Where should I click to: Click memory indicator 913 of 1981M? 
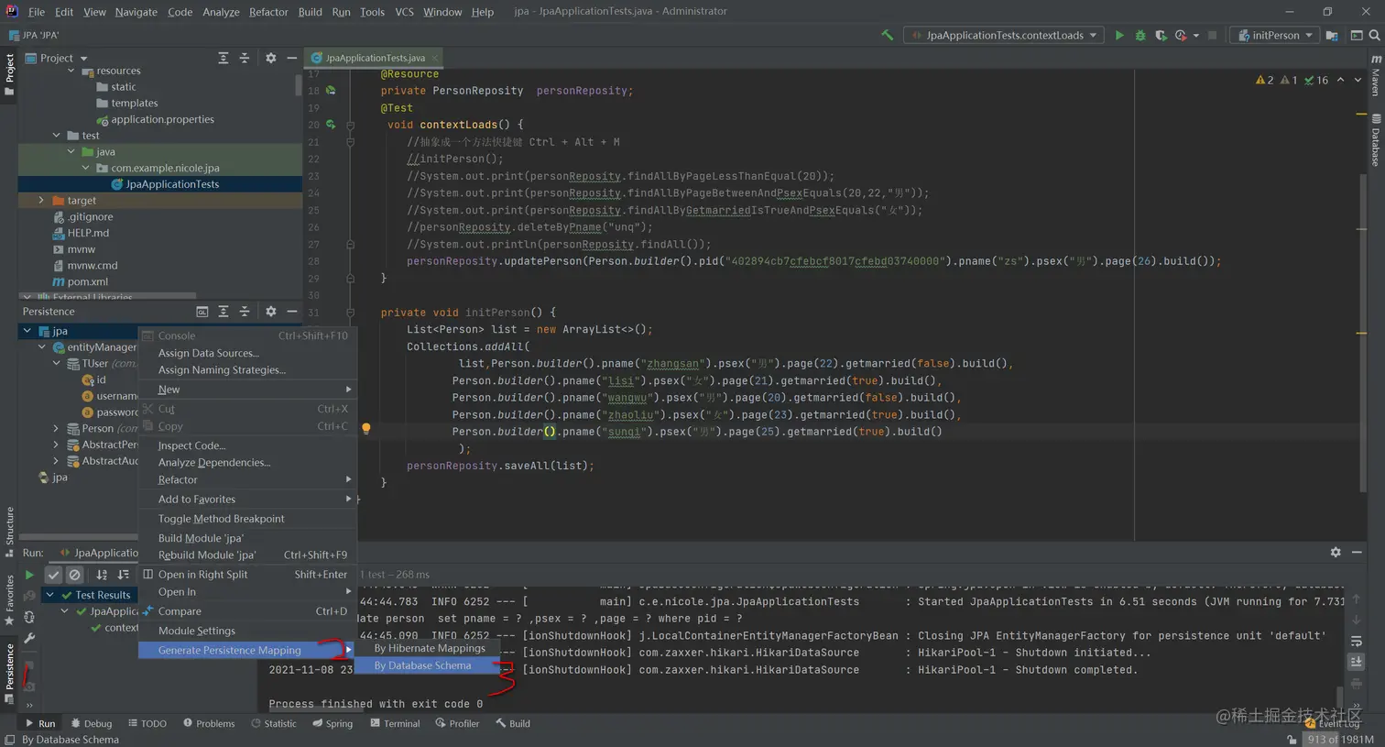pyautogui.click(x=1340, y=739)
